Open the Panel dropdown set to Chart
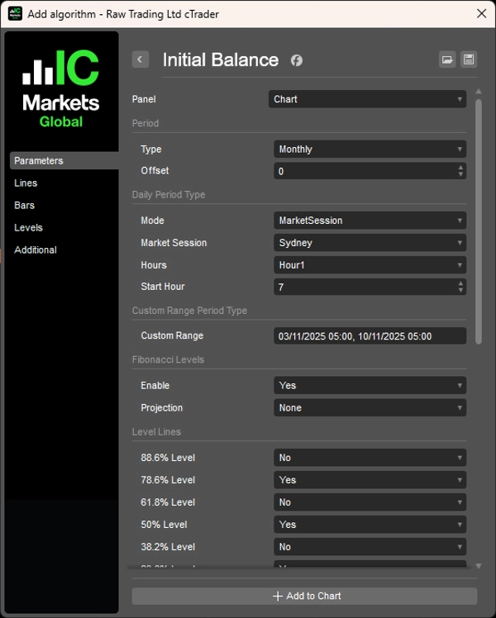 (x=367, y=99)
